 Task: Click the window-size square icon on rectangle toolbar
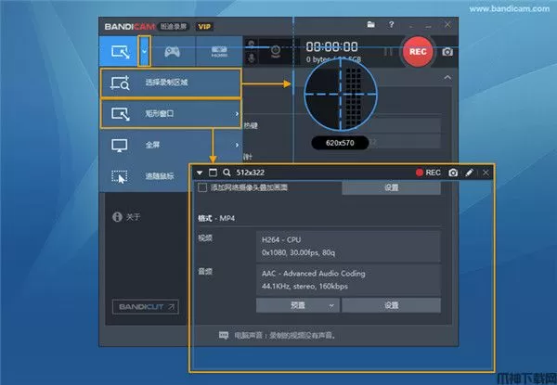click(x=213, y=173)
